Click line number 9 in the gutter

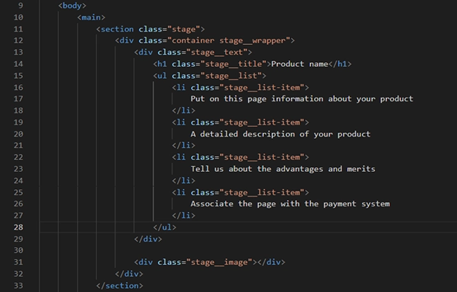click(x=21, y=6)
